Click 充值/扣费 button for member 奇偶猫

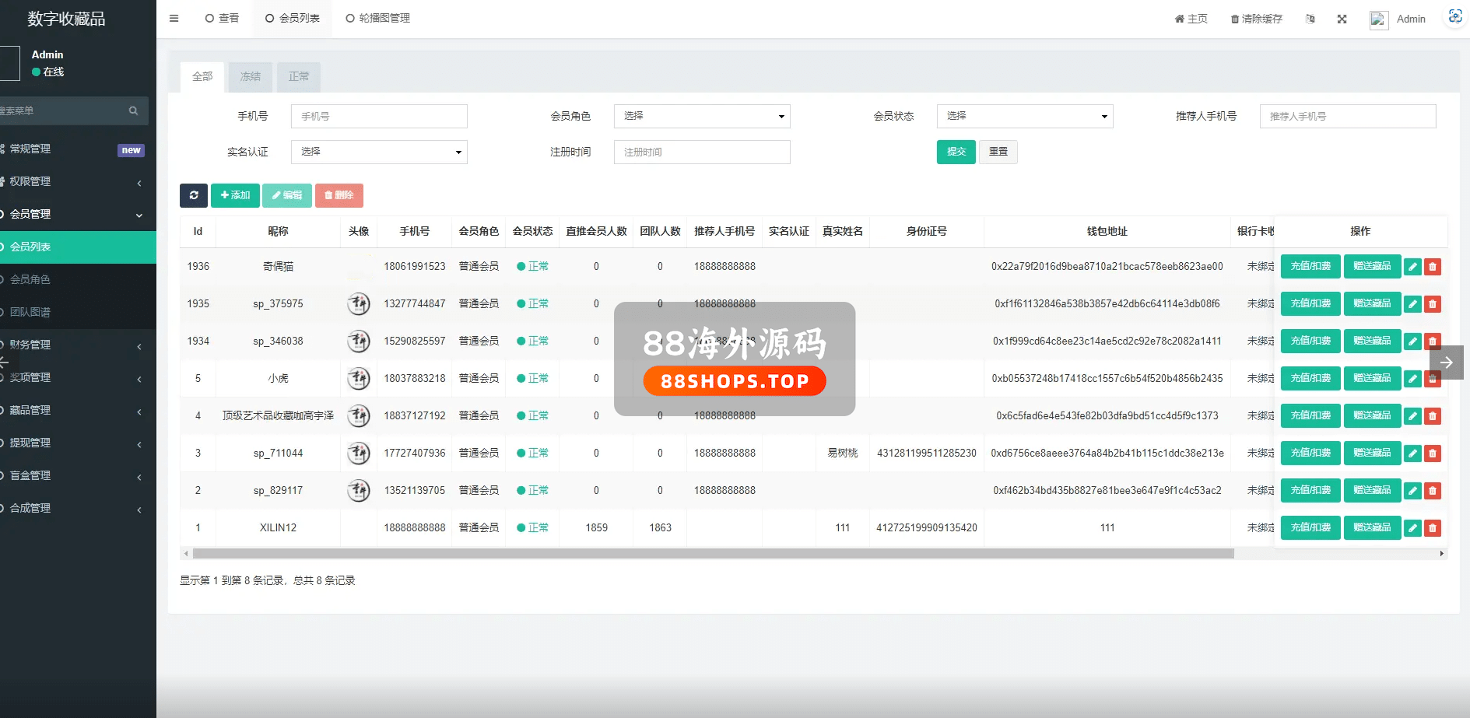(x=1310, y=266)
